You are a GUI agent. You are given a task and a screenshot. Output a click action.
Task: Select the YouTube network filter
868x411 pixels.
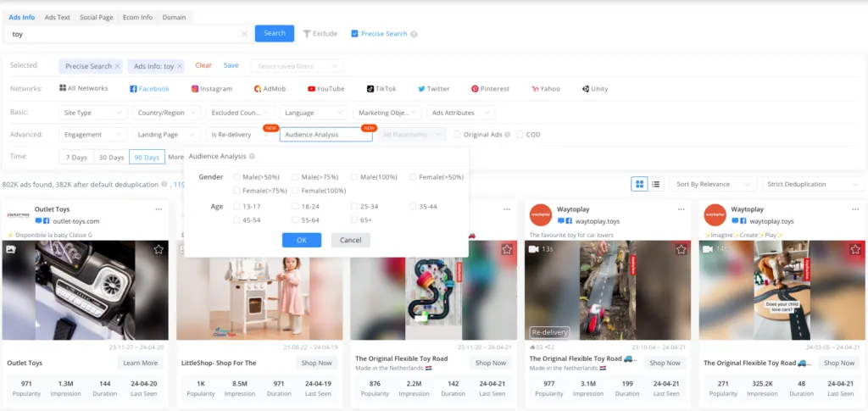[x=325, y=89]
